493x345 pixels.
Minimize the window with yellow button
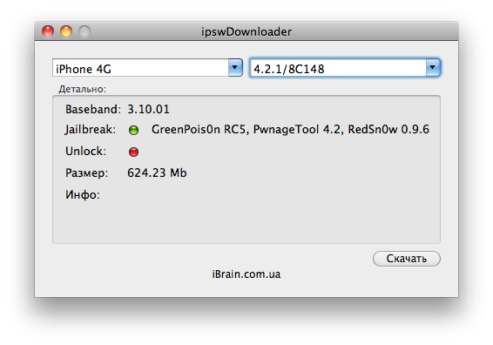click(x=66, y=31)
